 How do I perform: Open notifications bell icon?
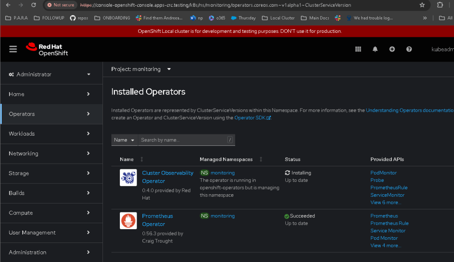tap(375, 49)
